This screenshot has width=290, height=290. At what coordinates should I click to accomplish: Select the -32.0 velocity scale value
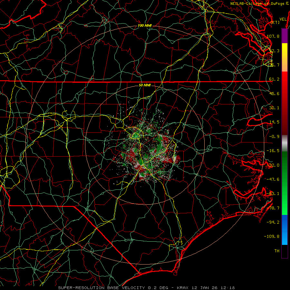pyautogui.click(x=273, y=165)
